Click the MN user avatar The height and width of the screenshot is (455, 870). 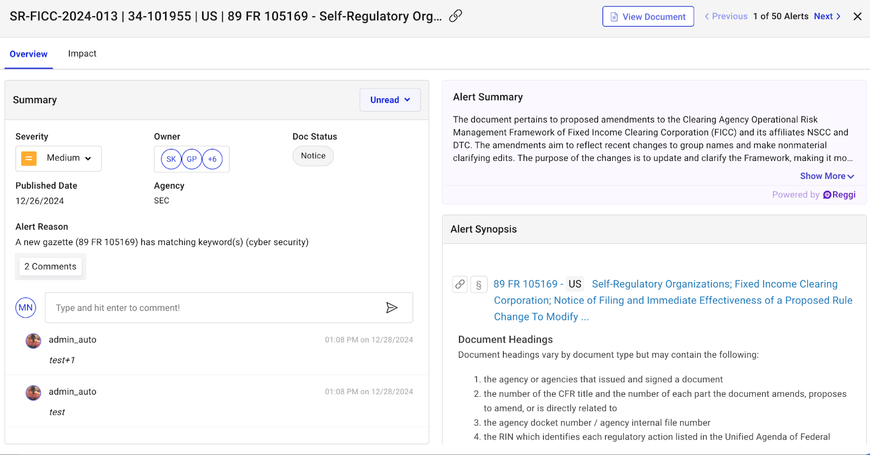(x=26, y=308)
